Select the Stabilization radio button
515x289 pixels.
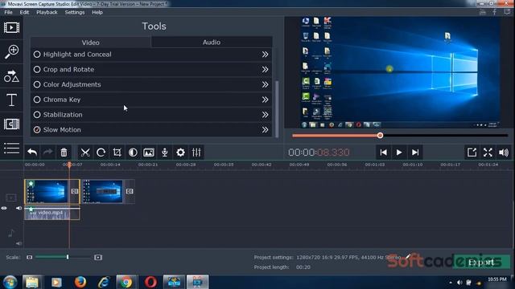(x=37, y=115)
